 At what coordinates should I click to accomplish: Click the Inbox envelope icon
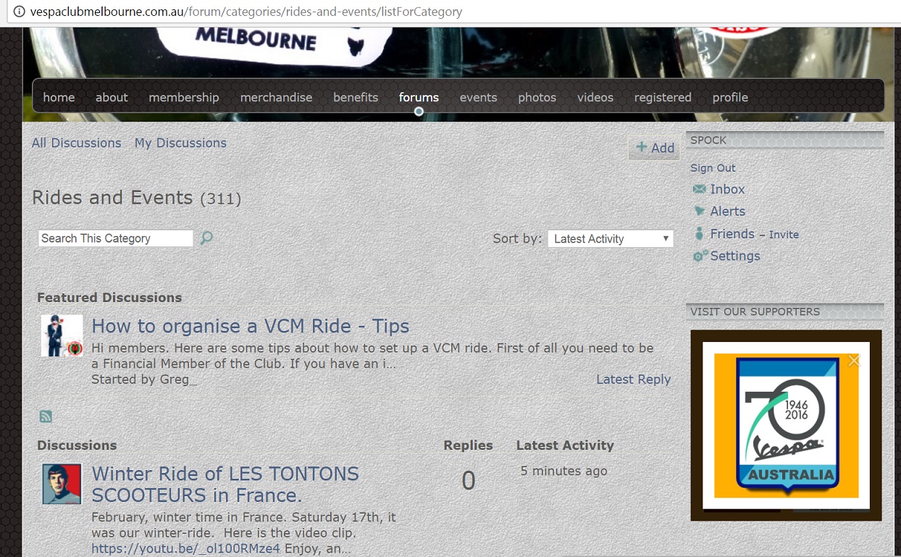[699, 189]
